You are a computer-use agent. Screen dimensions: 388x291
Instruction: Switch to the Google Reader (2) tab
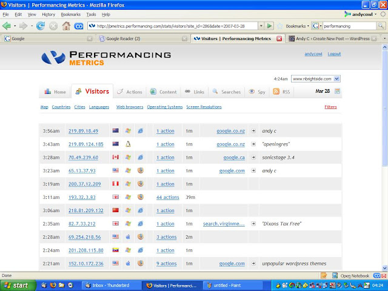point(142,39)
